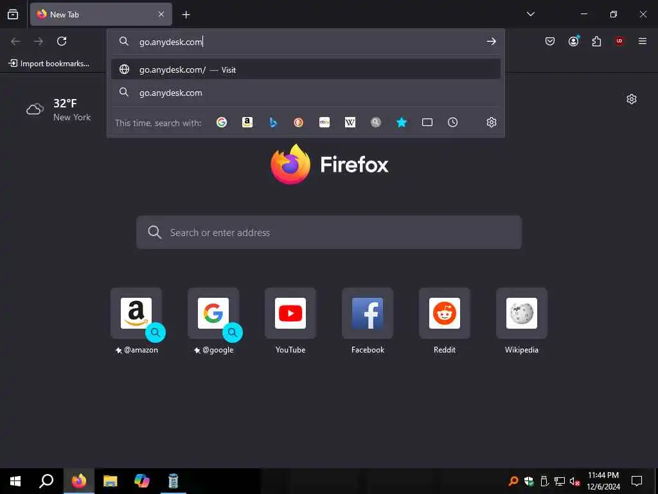Open the 32°F New York weather widget
The height and width of the screenshot is (494, 658).
pos(58,110)
